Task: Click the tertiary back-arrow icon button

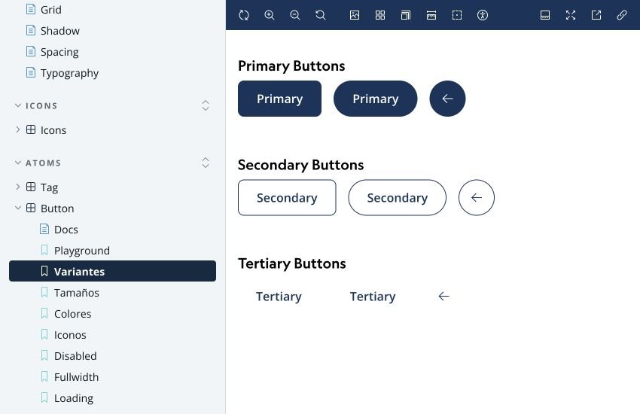Action: 443,297
